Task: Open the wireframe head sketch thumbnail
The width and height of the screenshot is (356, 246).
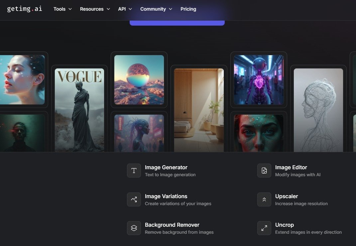Action: (x=318, y=110)
